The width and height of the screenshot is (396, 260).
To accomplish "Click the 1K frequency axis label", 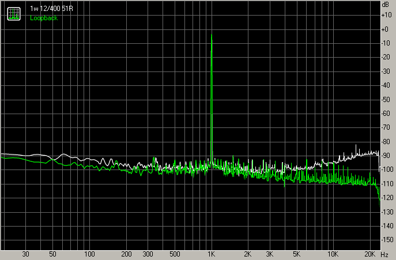I will coord(212,254).
